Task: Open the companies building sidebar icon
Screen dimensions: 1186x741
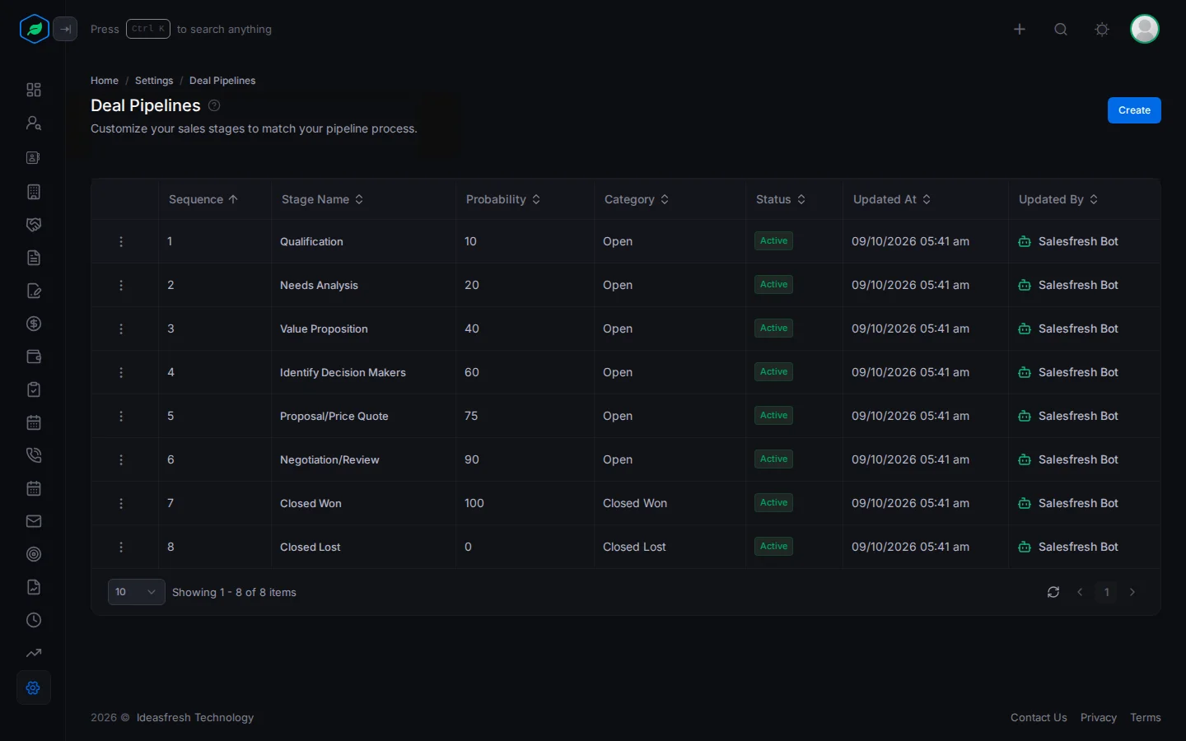Action: click(34, 192)
